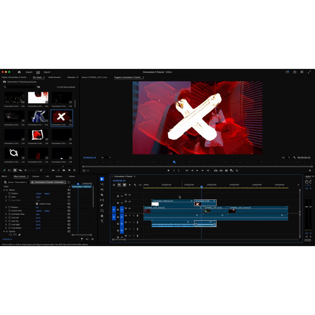The width and height of the screenshot is (315, 315).
Task: Toggle Snap in timeline
Action: click(x=119, y=185)
